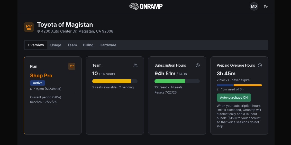Toggle dark mode with the moon icon
Viewport: 291px width, 145px height.
[x=266, y=6]
